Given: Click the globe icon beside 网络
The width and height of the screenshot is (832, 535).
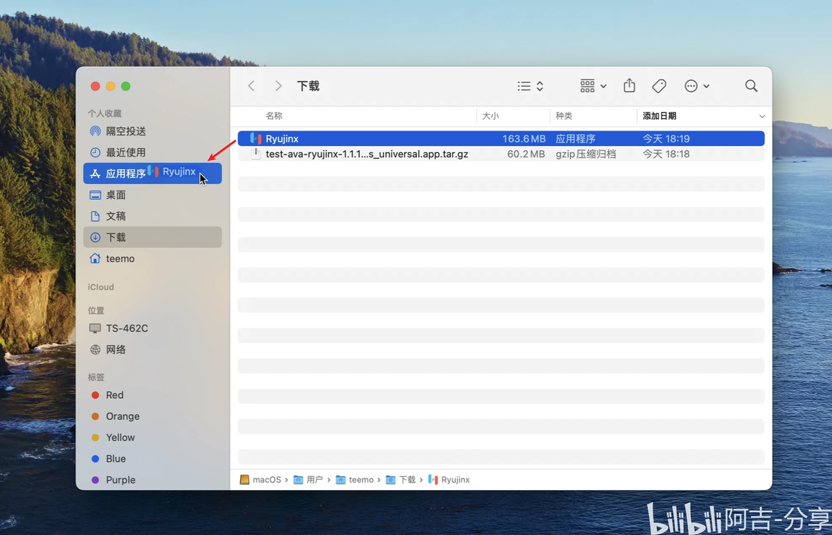Looking at the screenshot, I should pos(95,349).
